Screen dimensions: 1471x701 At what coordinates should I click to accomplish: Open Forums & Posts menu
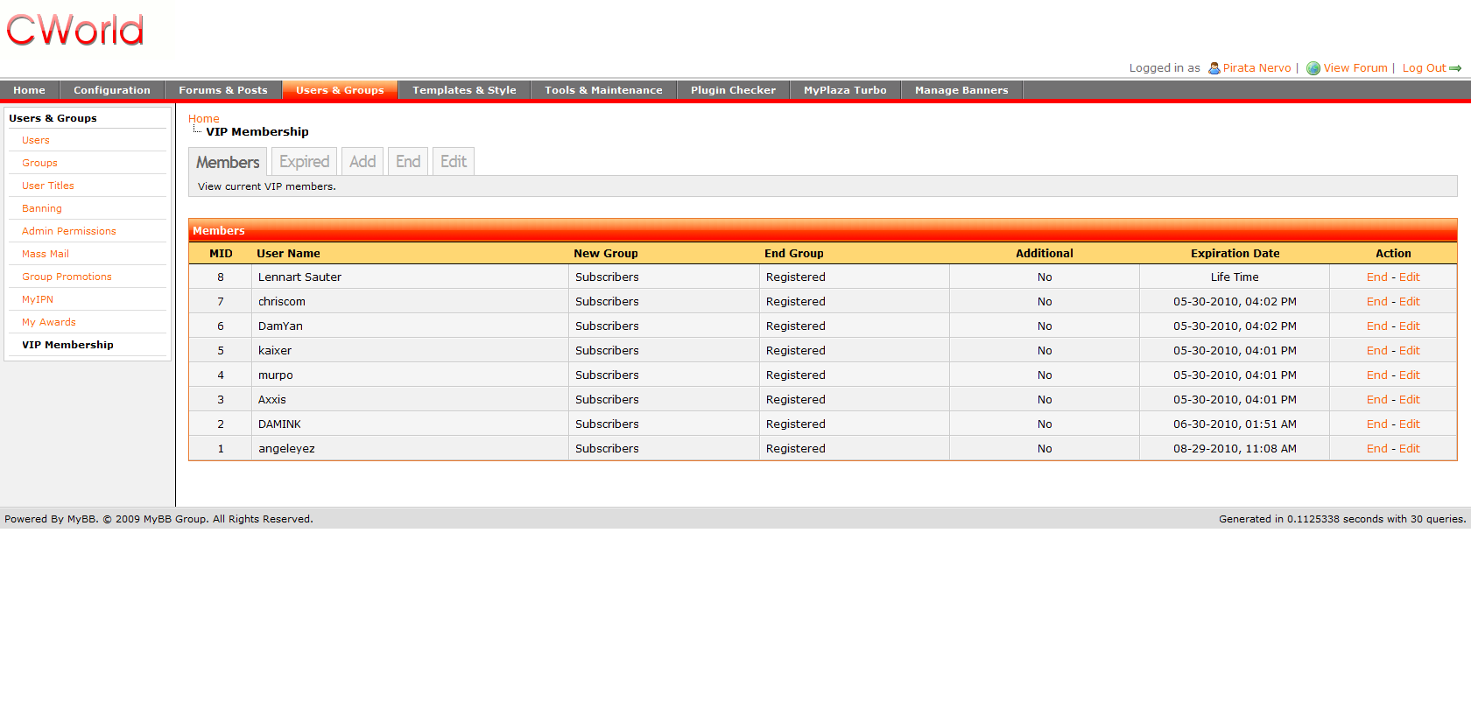pos(222,90)
